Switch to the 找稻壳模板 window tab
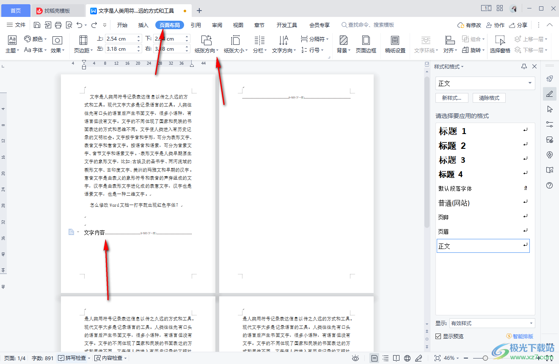The width and height of the screenshot is (559, 364). [58, 11]
